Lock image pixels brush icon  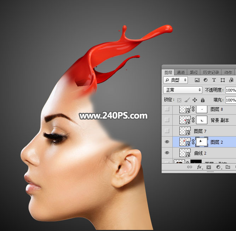pyautogui.click(x=187, y=100)
